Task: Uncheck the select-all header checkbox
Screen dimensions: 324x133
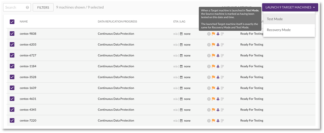Action: [x=12, y=22]
